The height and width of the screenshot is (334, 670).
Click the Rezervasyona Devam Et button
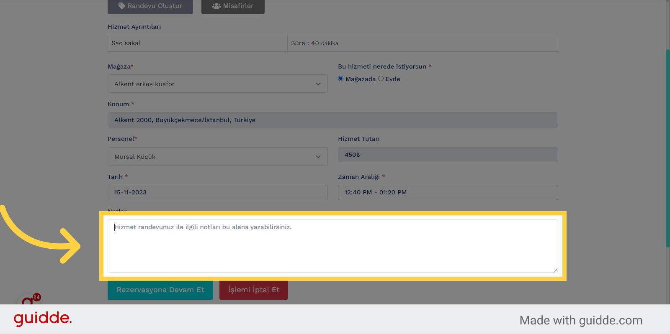pyautogui.click(x=160, y=290)
